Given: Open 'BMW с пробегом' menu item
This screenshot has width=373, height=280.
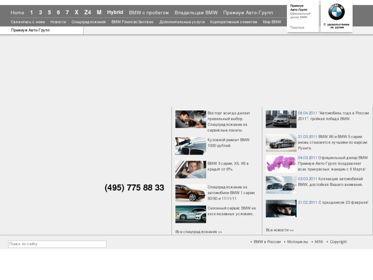Looking at the screenshot, I should point(149,13).
